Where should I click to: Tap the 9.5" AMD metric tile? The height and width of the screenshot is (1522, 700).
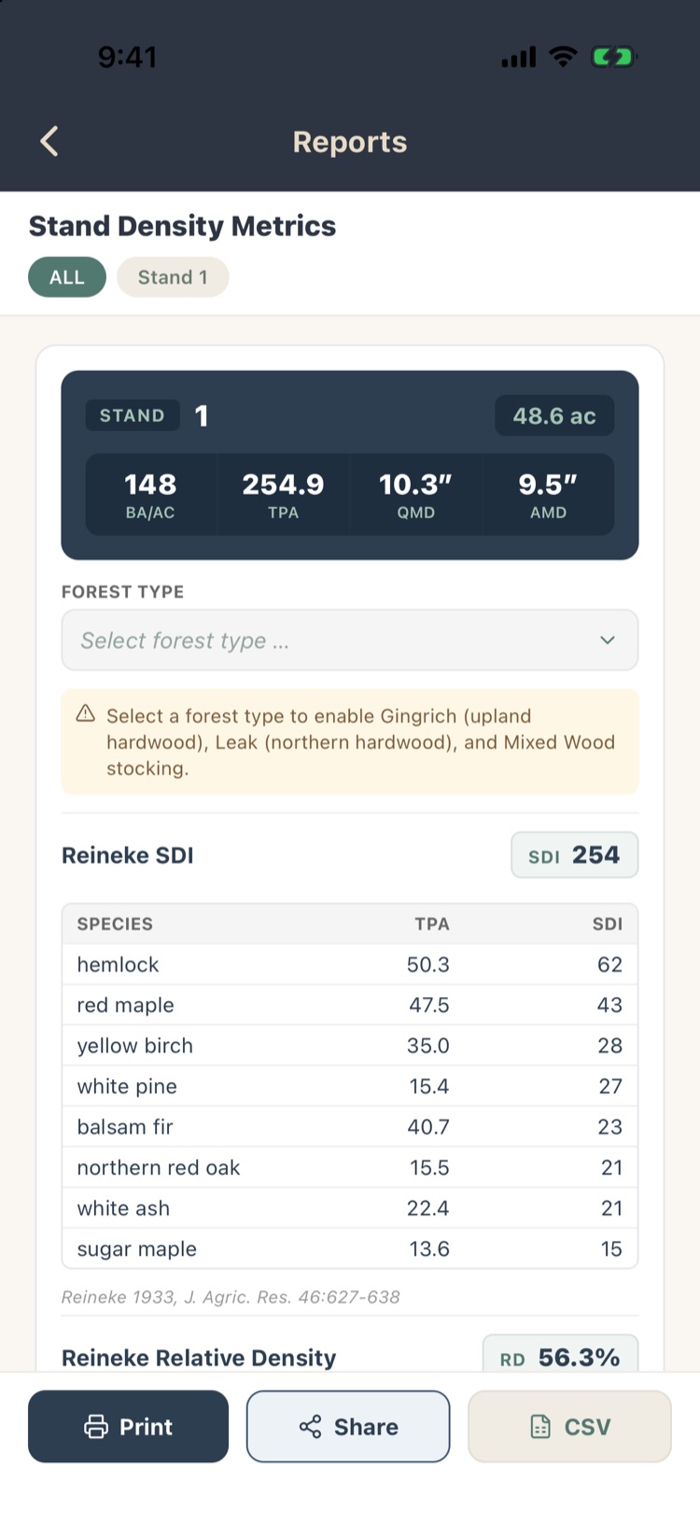coord(548,495)
